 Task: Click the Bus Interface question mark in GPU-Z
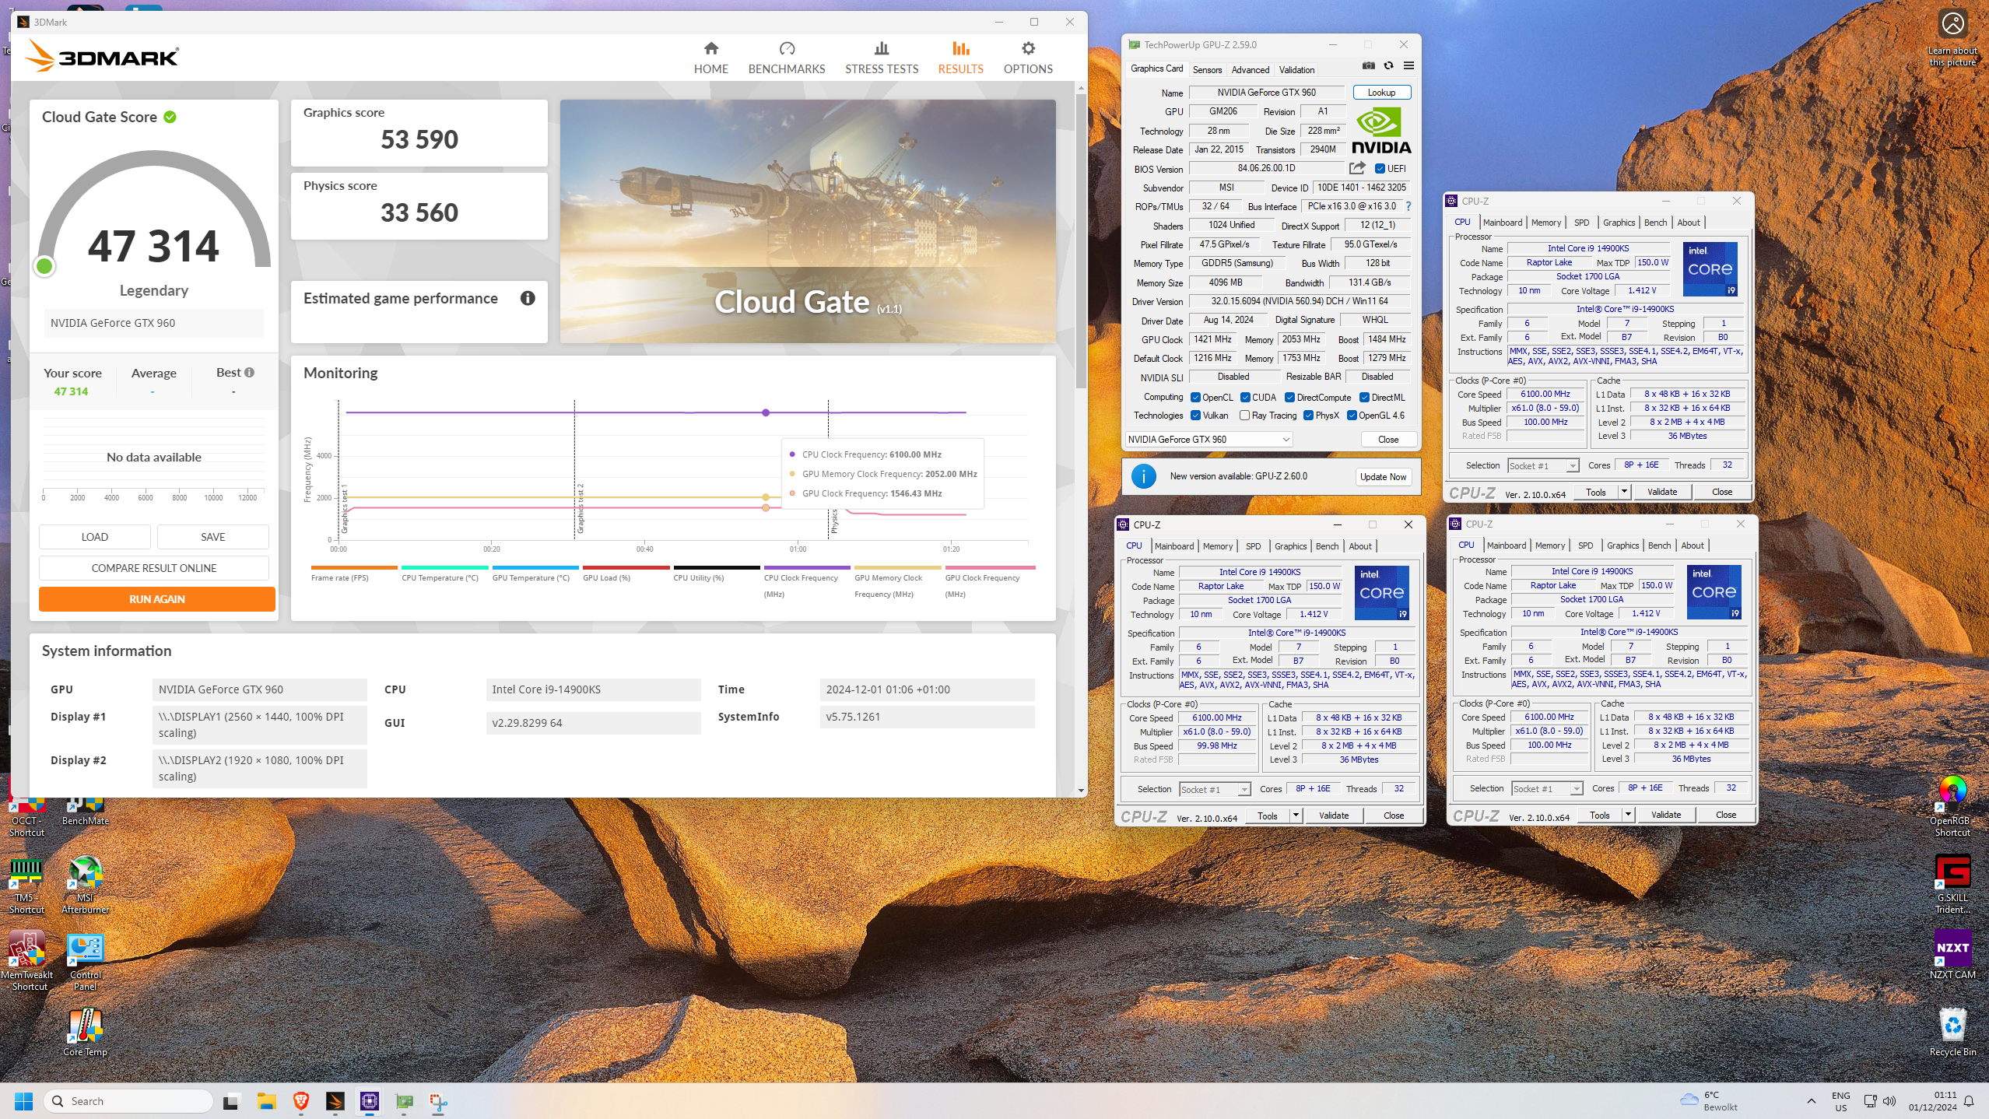[1408, 206]
